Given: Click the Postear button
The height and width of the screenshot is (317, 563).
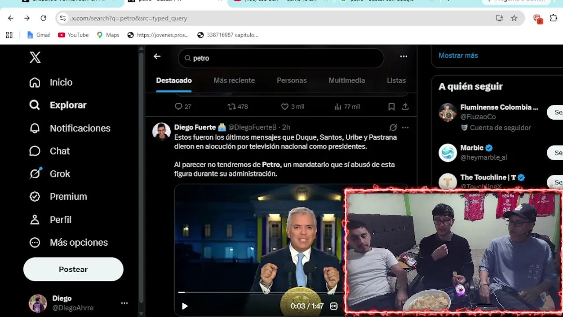Looking at the screenshot, I should click(73, 269).
